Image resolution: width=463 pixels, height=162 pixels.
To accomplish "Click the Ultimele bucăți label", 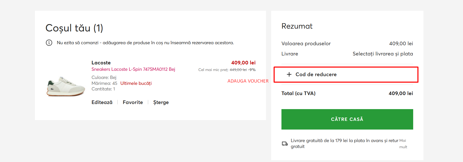I will pos(136,83).
